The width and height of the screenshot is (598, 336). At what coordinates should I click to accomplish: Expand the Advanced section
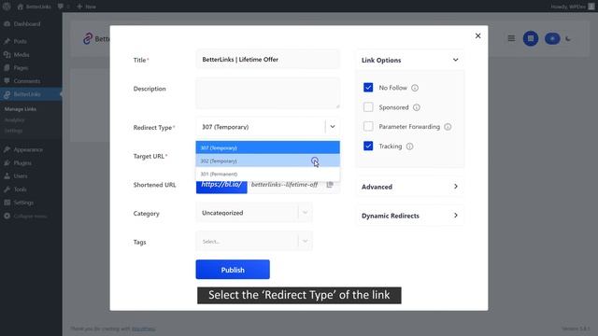pos(410,187)
